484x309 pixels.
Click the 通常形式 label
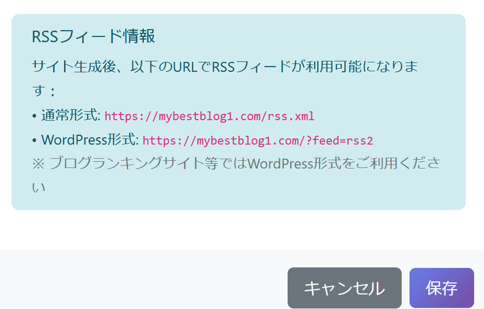(71, 115)
